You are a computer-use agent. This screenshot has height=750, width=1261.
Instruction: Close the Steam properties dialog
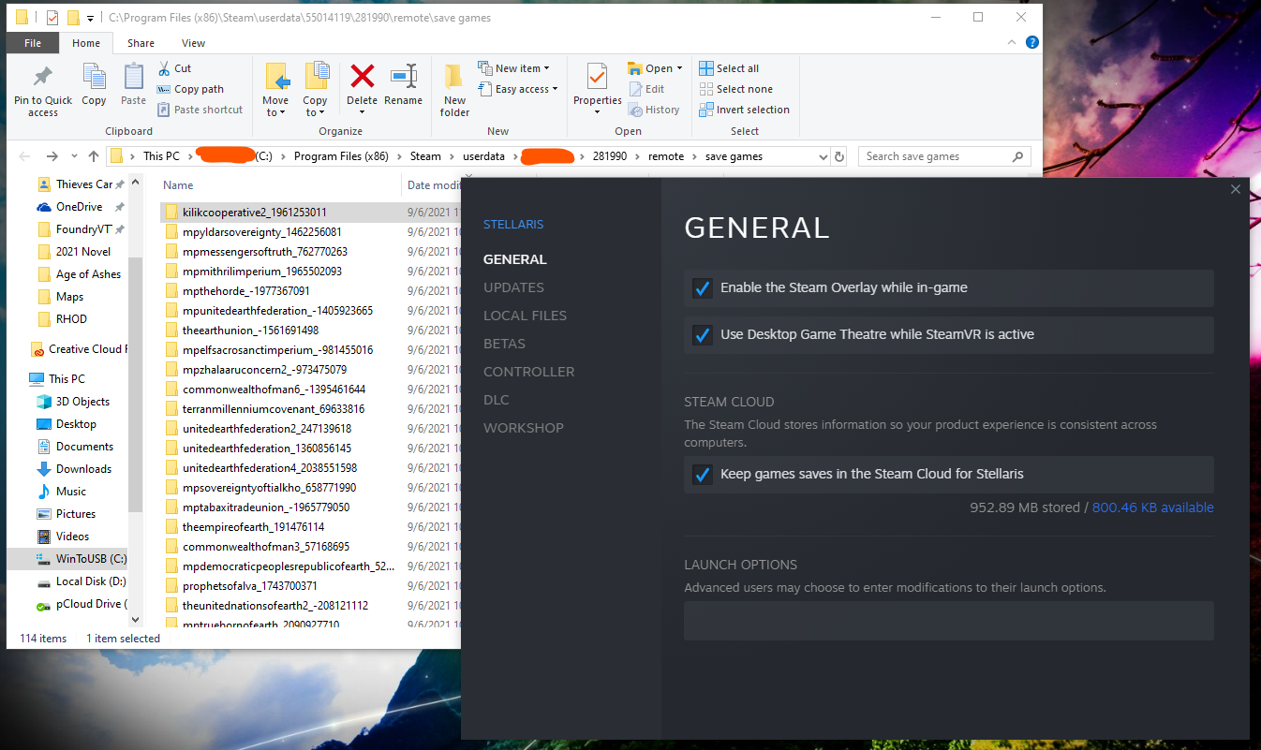[1236, 189]
